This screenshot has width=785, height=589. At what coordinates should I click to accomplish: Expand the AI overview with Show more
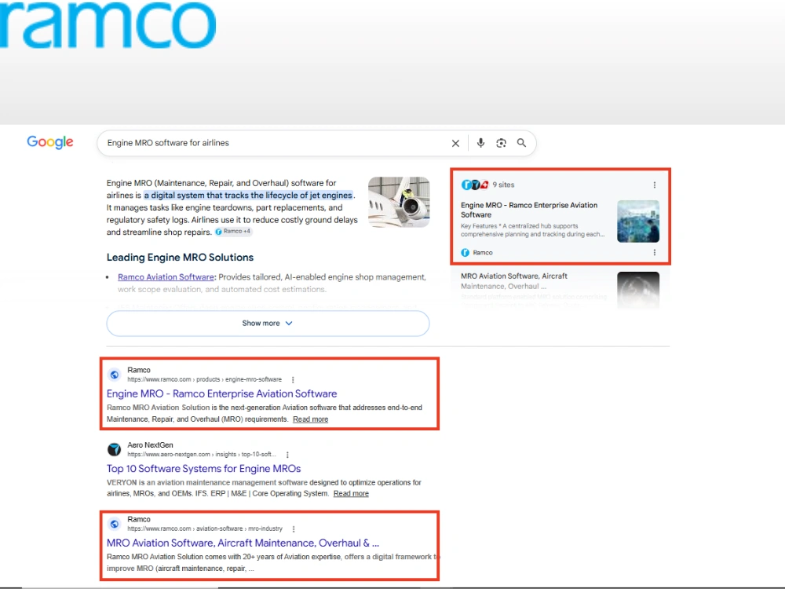coord(268,323)
